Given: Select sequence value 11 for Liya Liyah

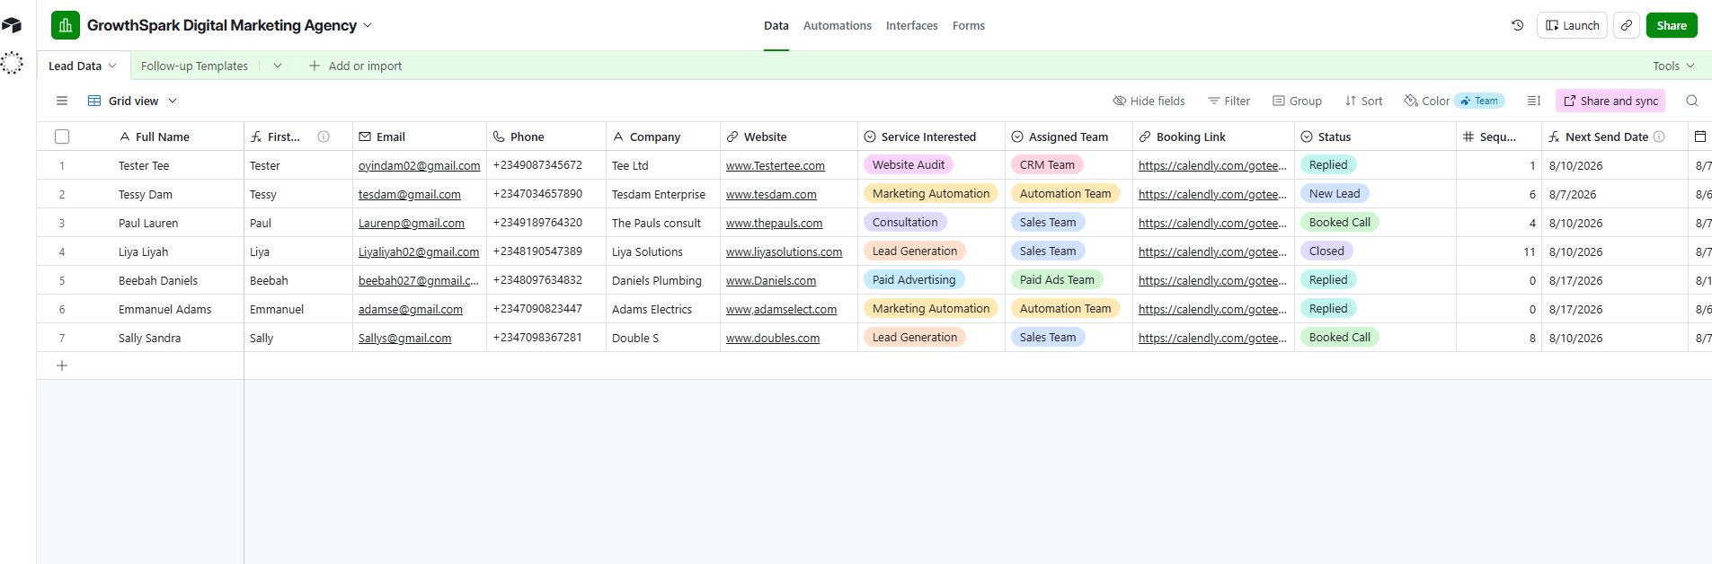Looking at the screenshot, I should 1499,251.
